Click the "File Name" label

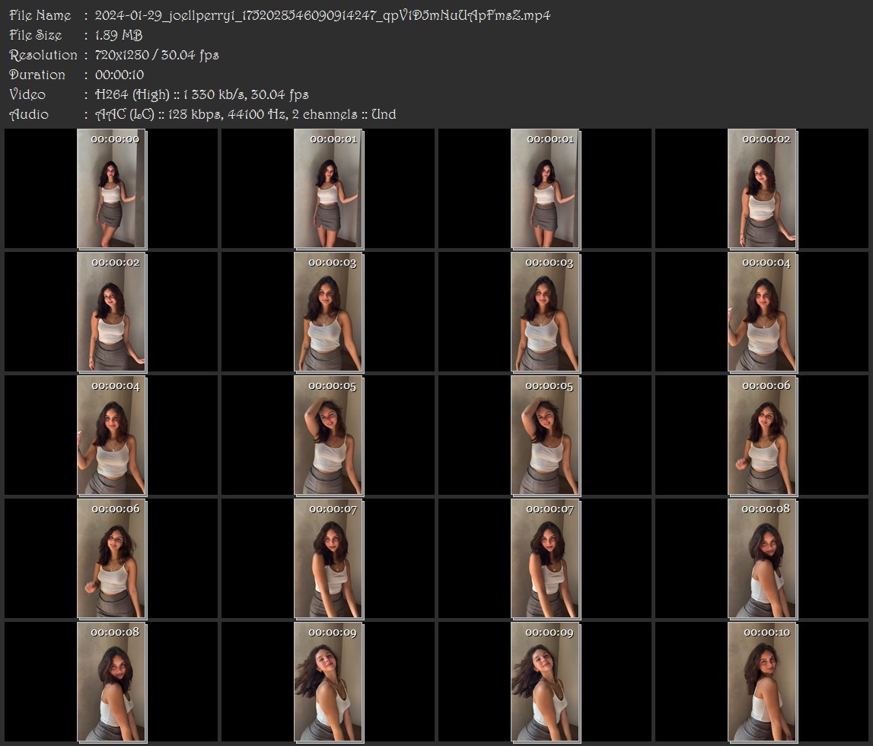[40, 15]
